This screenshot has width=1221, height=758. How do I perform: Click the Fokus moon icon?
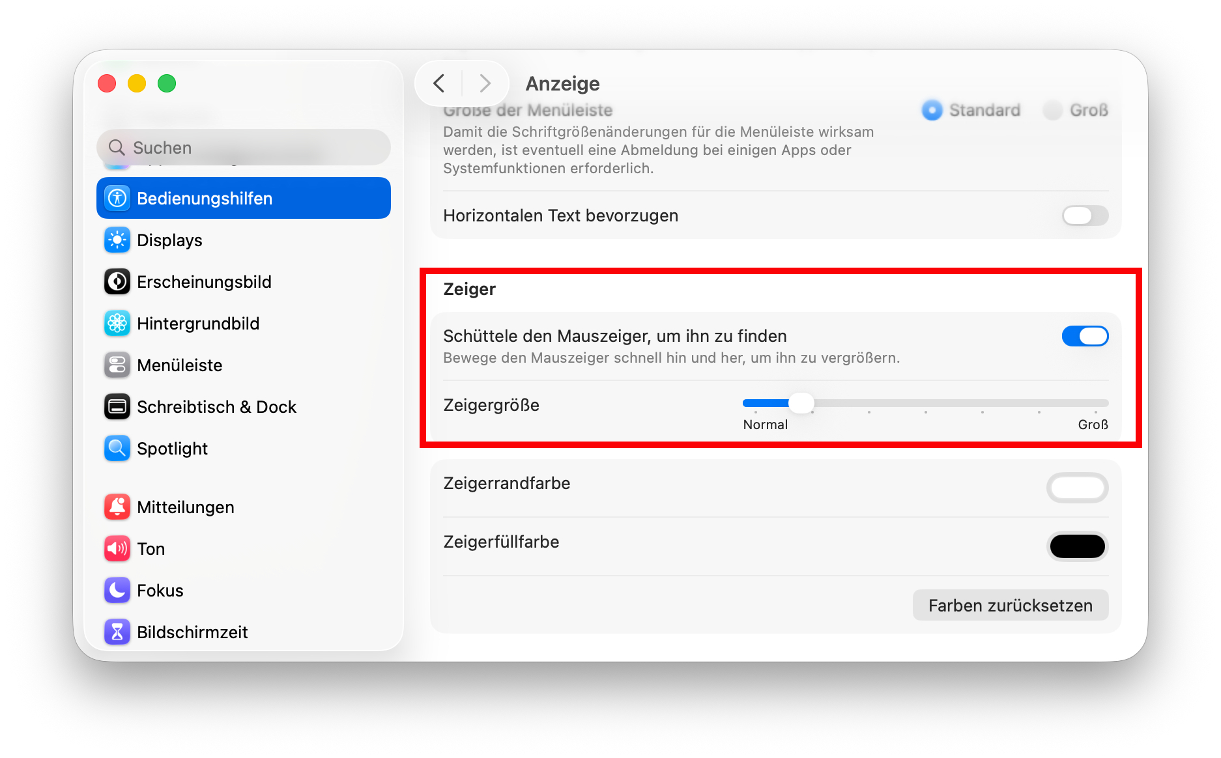(117, 591)
